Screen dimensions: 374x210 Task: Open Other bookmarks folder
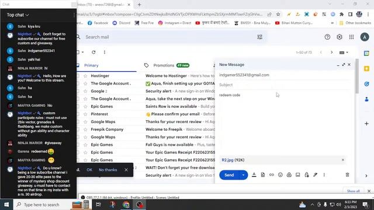click(x=355, y=23)
